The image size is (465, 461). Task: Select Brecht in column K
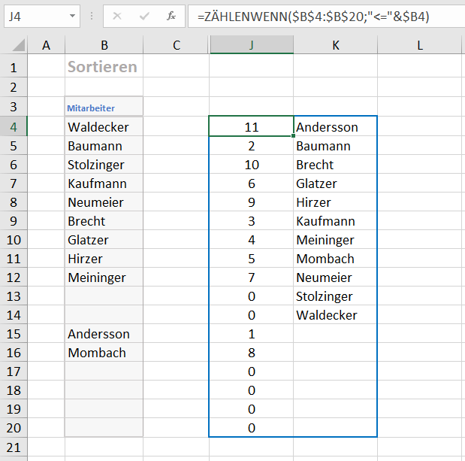click(x=335, y=165)
